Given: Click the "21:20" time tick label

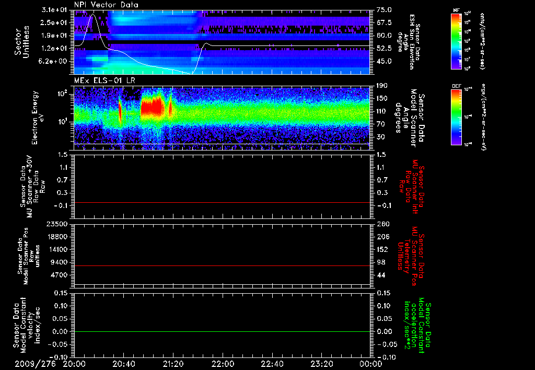Looking at the screenshot, I should tap(173, 364).
